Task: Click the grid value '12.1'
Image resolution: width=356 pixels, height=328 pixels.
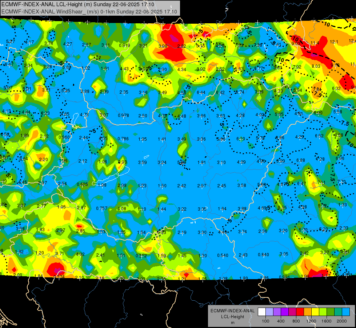Action: pyautogui.click(x=334, y=42)
